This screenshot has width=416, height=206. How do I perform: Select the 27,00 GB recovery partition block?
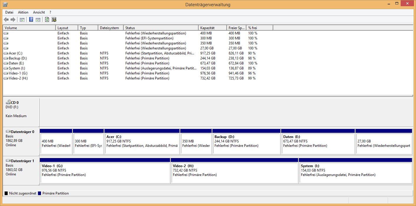tap(384, 141)
